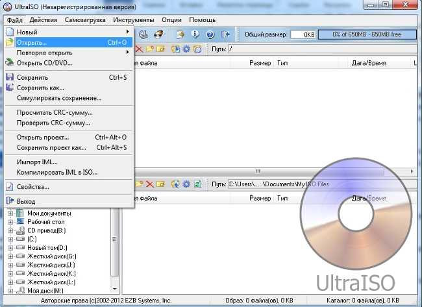Click the blank page icon beside Новый
The image size is (422, 307).
(x=10, y=32)
